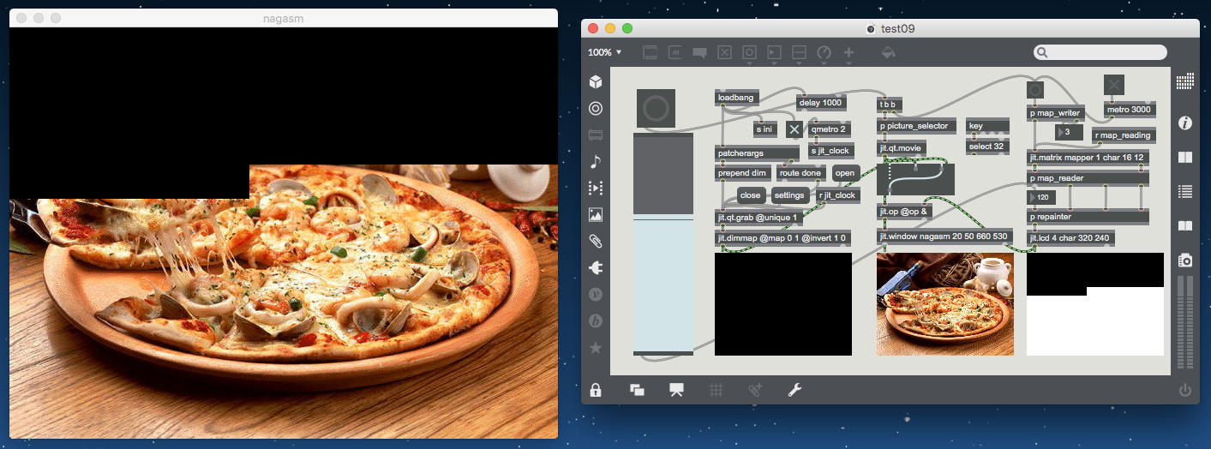Open the Audio files note icon
This screenshot has height=449, width=1211.
(596, 161)
